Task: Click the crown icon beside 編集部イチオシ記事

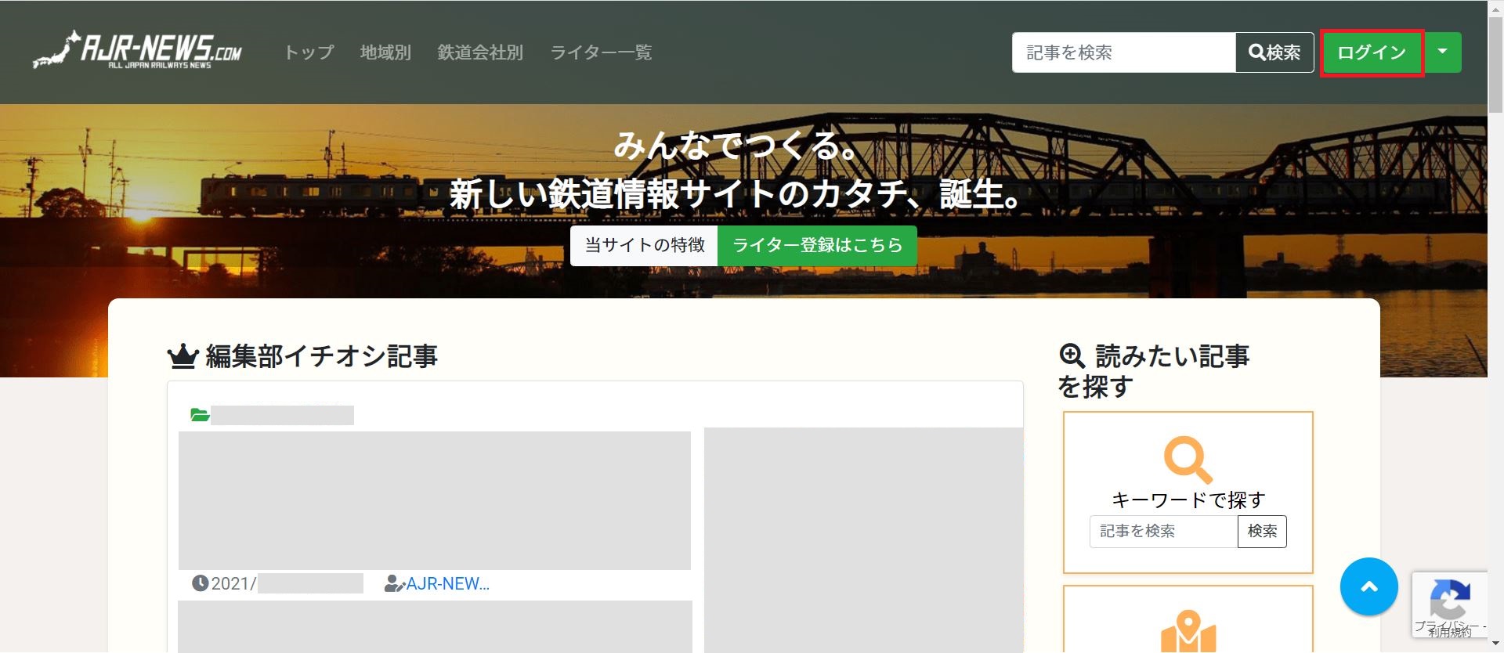Action: pyautogui.click(x=183, y=356)
